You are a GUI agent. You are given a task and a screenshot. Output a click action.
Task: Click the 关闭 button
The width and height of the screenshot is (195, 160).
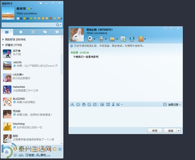155,131
